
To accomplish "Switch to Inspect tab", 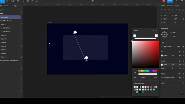I will (177, 6).
